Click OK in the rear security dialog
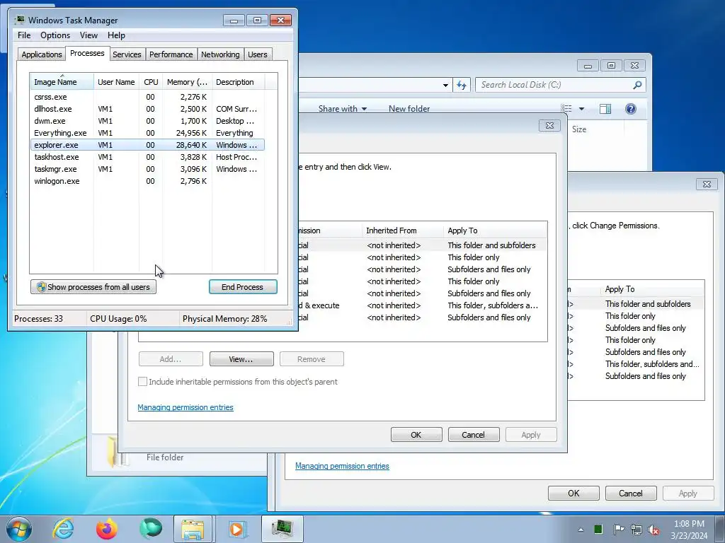This screenshot has width=725, height=543. [573, 493]
